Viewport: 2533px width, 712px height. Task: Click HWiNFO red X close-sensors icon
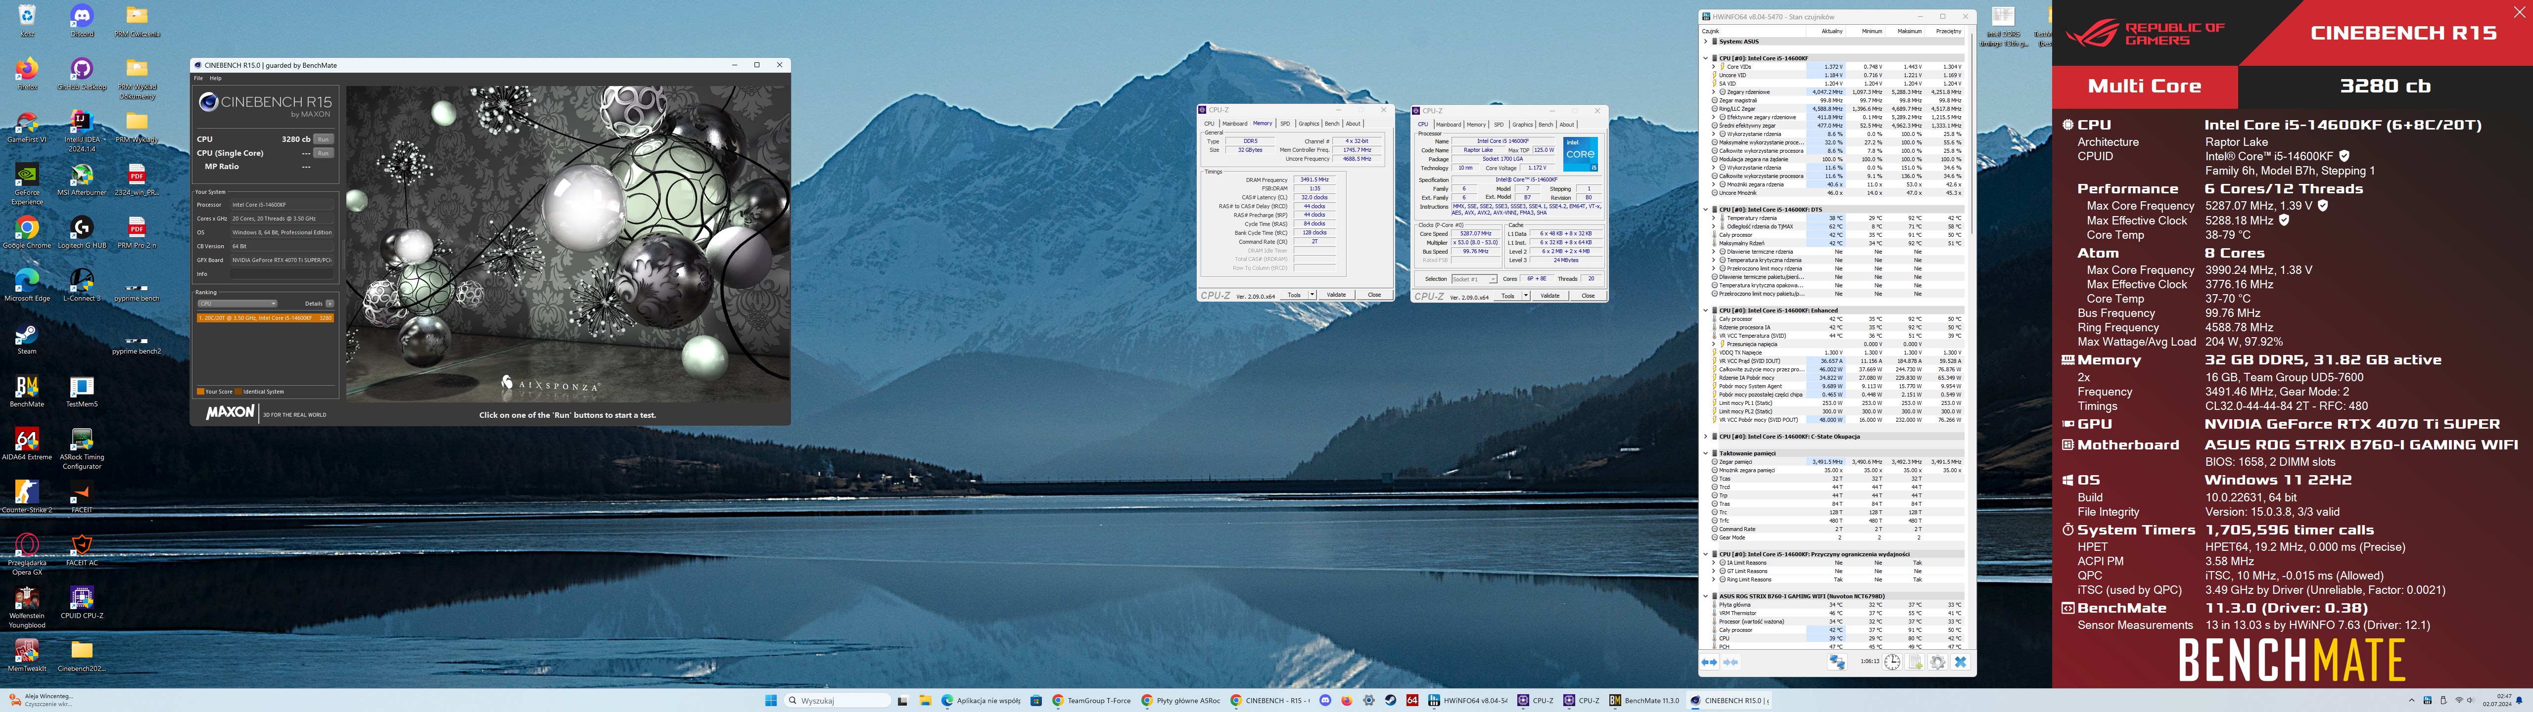tap(1960, 662)
